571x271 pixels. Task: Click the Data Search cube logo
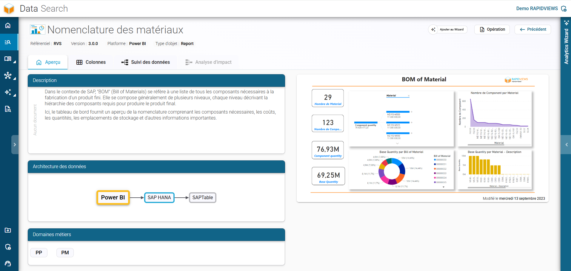point(9,8)
